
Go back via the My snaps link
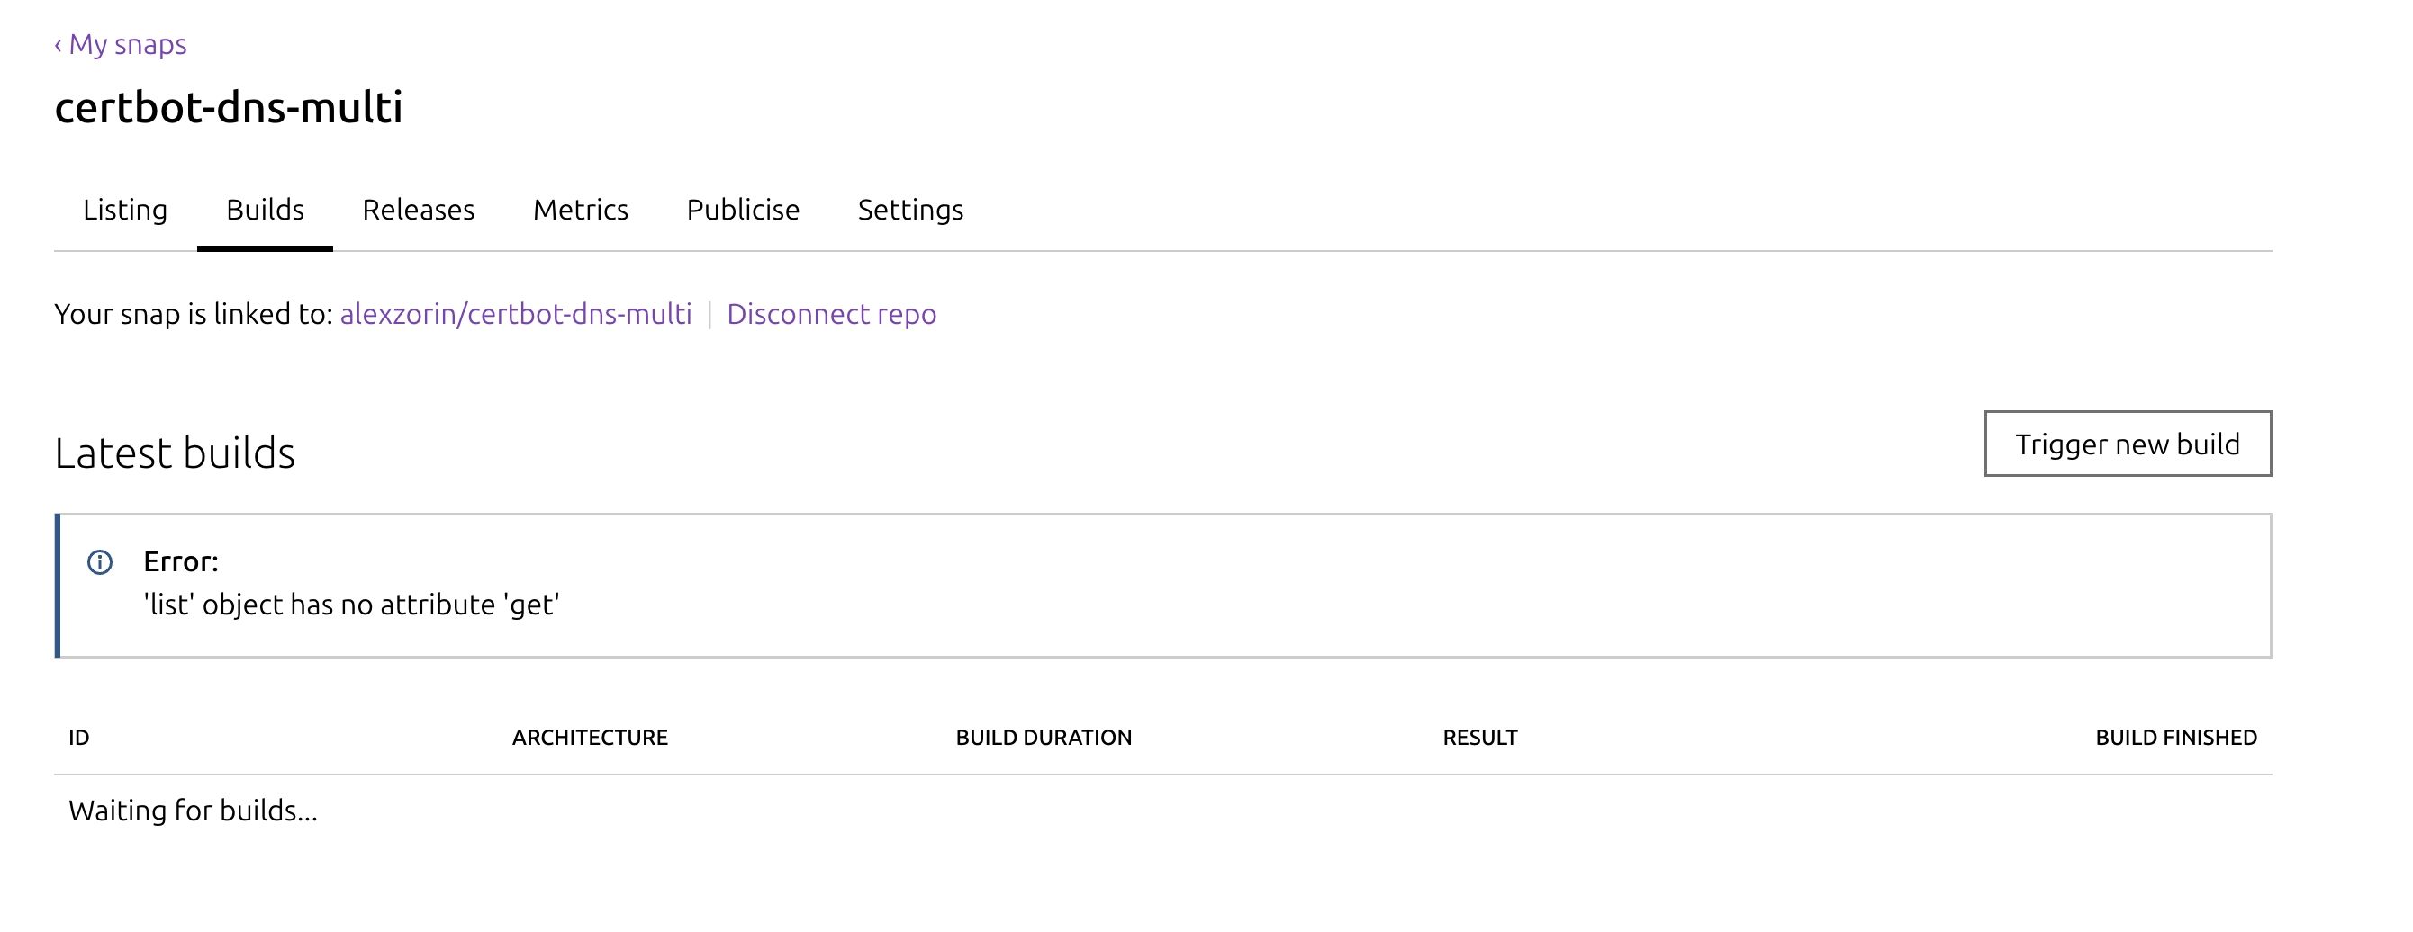(x=121, y=44)
